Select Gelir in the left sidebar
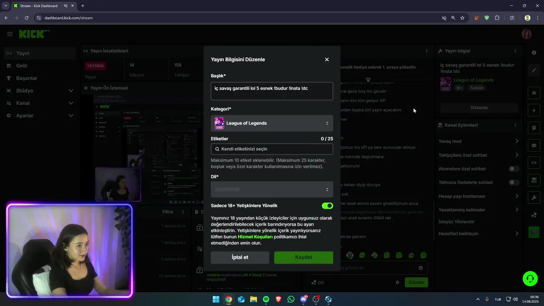This screenshot has width=544, height=306. (x=39, y=66)
